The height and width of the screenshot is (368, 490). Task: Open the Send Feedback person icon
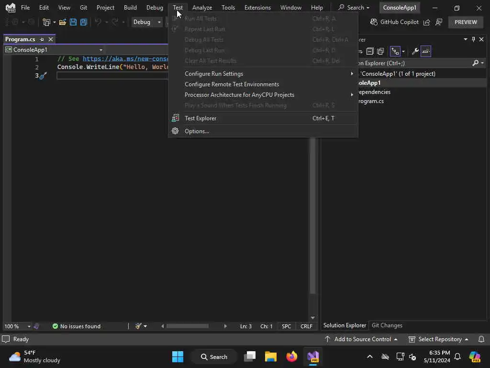click(439, 22)
